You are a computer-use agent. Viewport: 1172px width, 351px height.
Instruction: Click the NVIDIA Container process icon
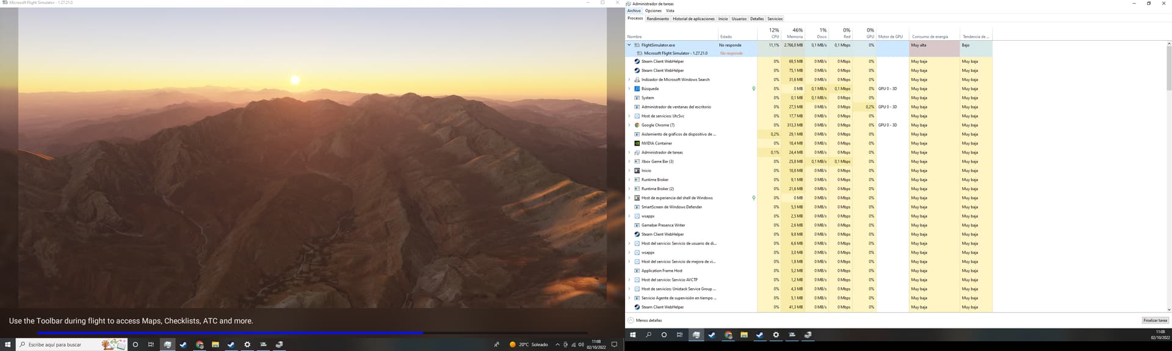(x=637, y=143)
